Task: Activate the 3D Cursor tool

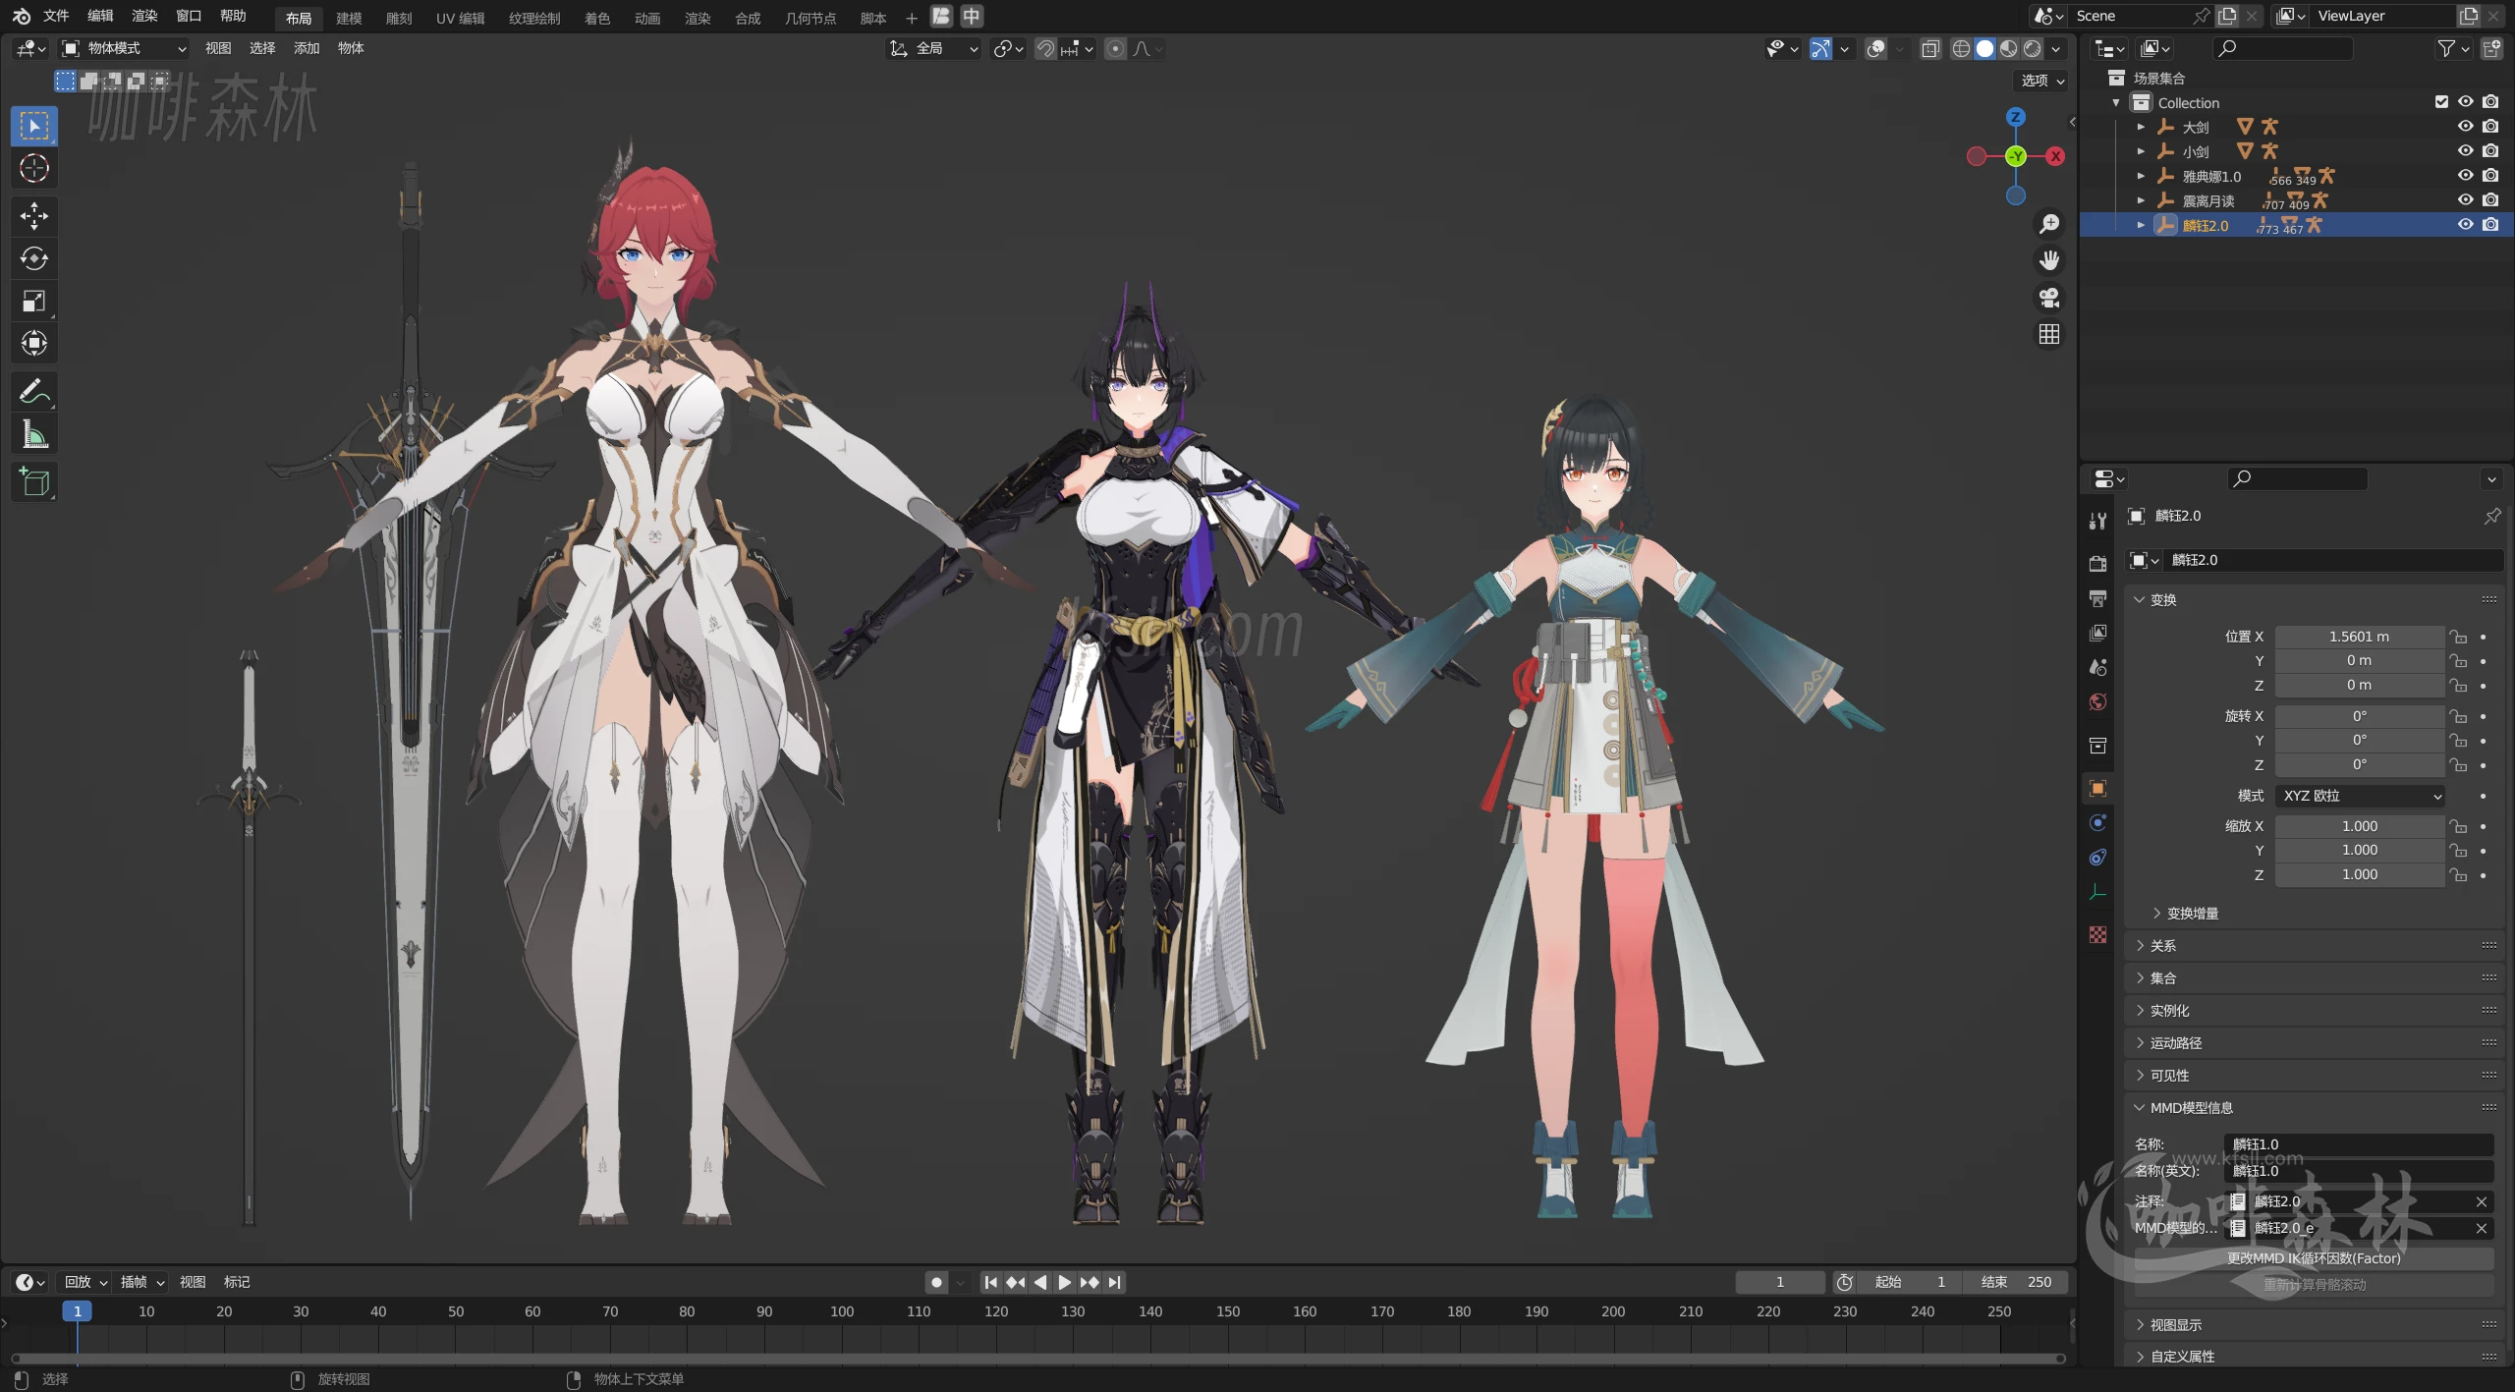Action: tap(34, 169)
